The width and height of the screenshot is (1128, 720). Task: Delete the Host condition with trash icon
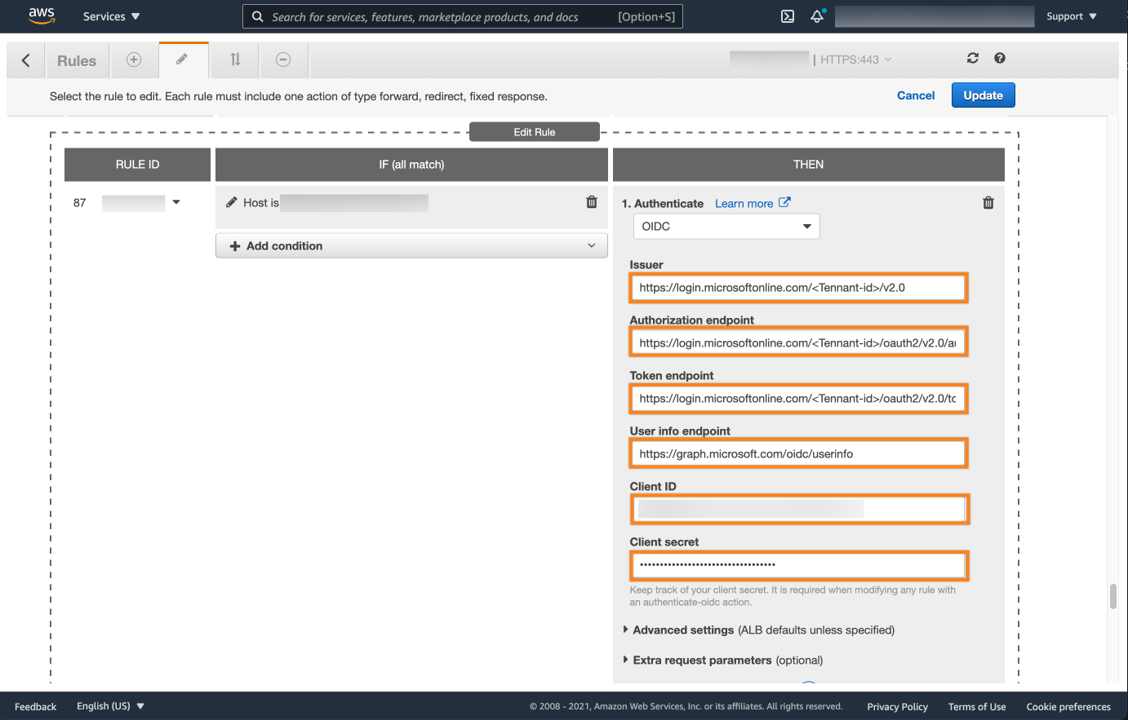tap(592, 202)
